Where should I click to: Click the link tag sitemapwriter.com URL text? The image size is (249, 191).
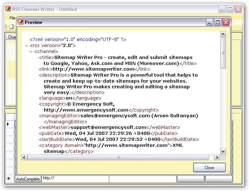click(93, 69)
